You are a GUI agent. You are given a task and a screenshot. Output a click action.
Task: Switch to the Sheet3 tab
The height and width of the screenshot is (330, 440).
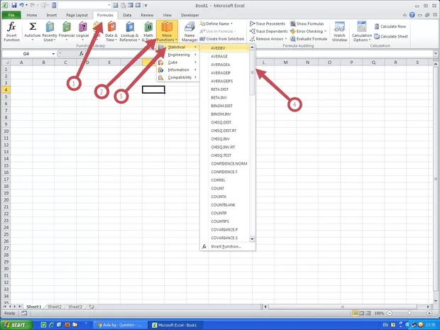[x=75, y=307]
